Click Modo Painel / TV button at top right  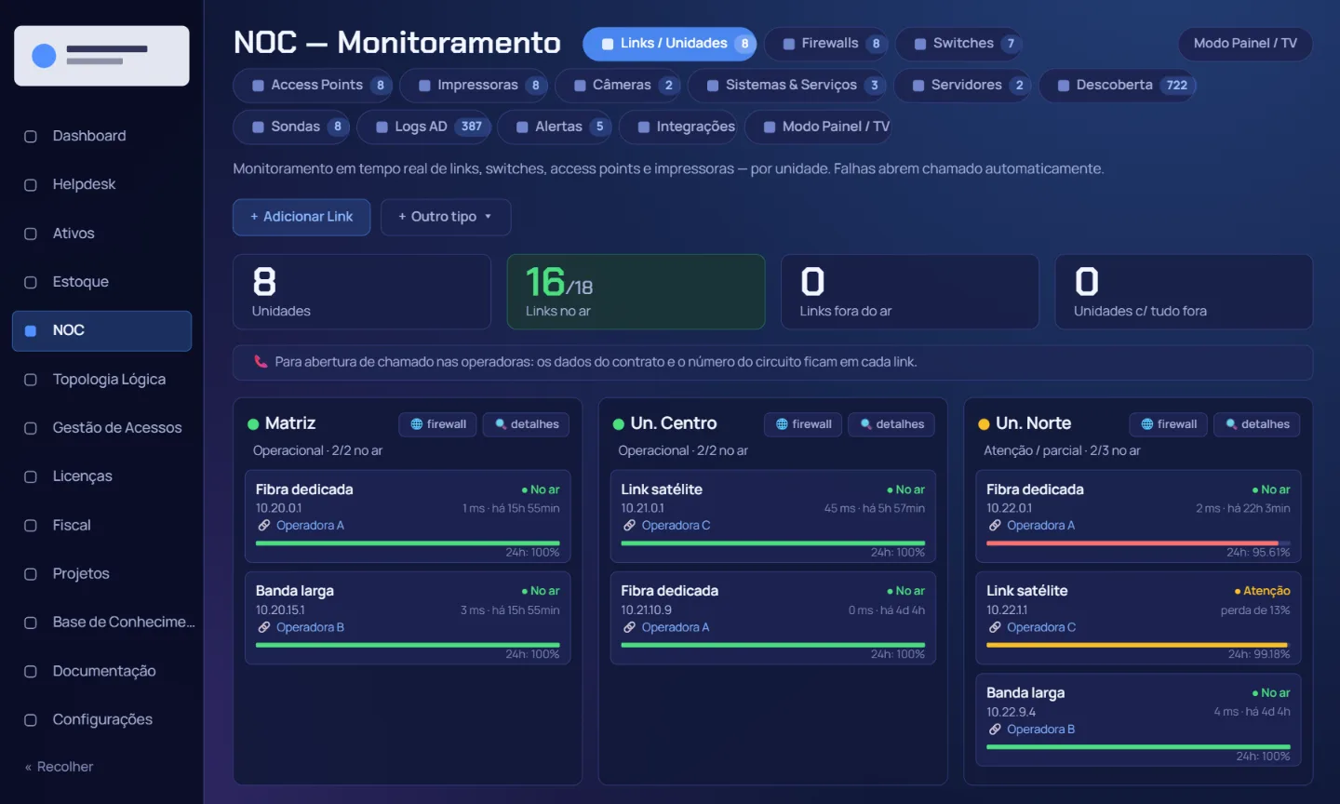point(1245,44)
